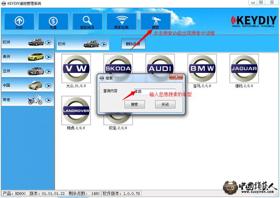Click the 删除品牌 button

tap(133, 44)
